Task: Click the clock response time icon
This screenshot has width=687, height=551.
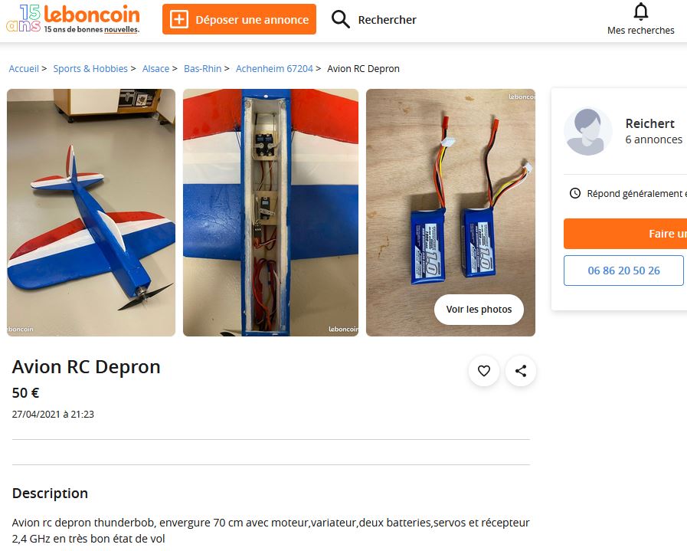Action: tap(575, 193)
